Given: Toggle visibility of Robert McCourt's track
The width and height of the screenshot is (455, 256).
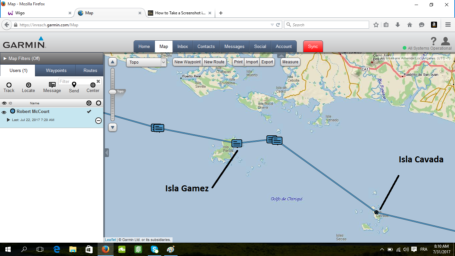Looking at the screenshot, I should 3,112.
